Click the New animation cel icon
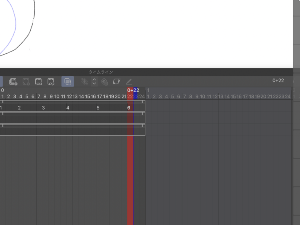 click(13, 82)
